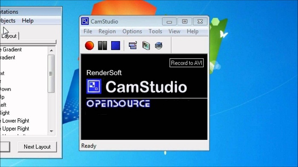Stop recording with the blue Stop button
Image resolution: width=298 pixels, height=167 pixels.
pos(115,45)
